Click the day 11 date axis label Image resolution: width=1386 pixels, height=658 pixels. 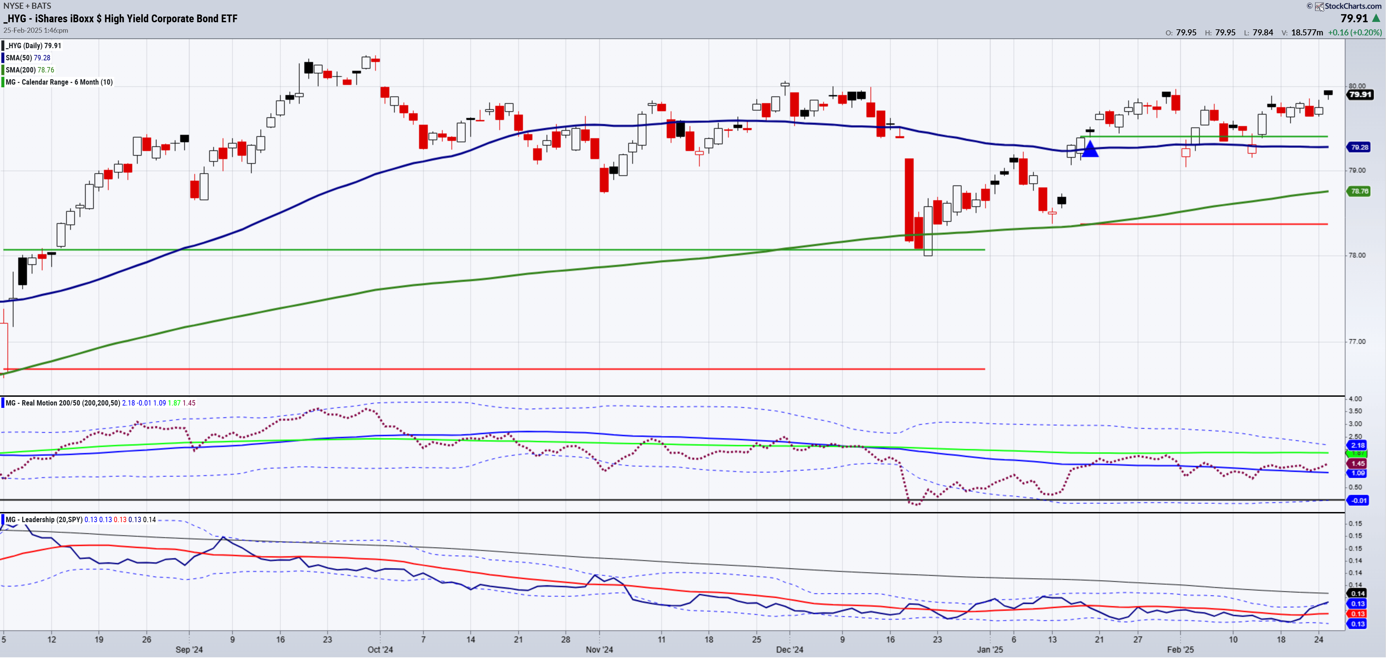point(661,640)
